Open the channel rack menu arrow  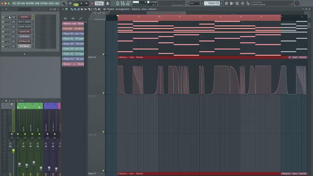[x=2, y=9]
